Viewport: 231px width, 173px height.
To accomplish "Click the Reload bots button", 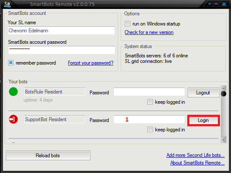I will [48, 155].
